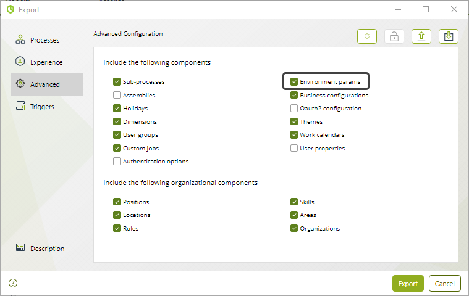Click the download-to-tray icon button
469x296 pixels.
449,36
